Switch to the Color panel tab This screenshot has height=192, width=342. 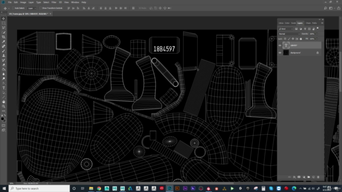[x=287, y=23]
